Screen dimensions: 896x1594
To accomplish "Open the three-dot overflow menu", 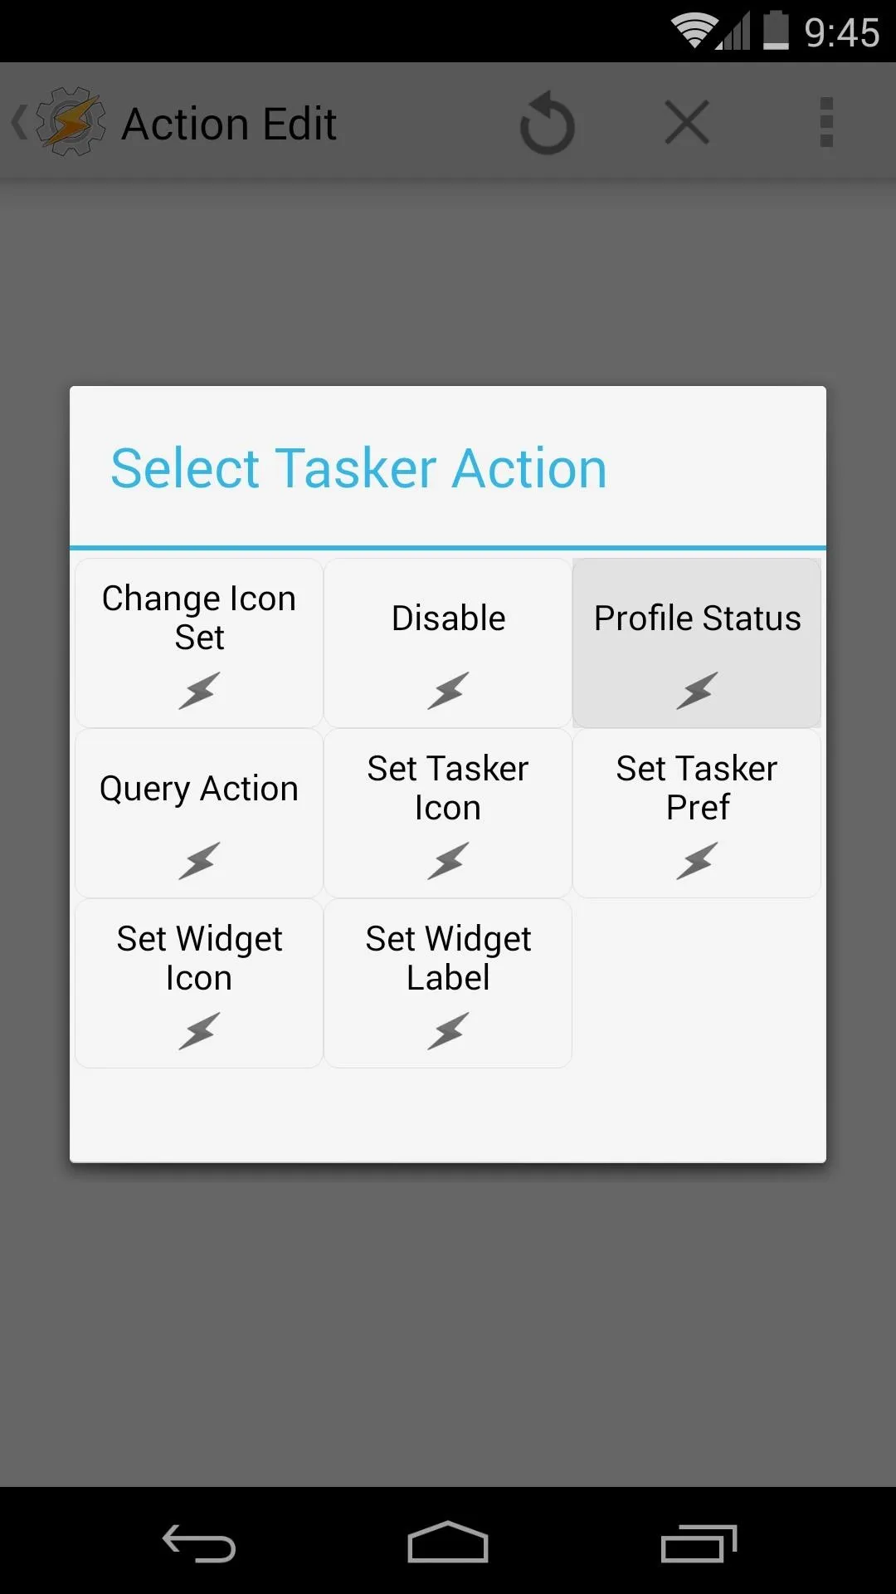I will (x=826, y=122).
